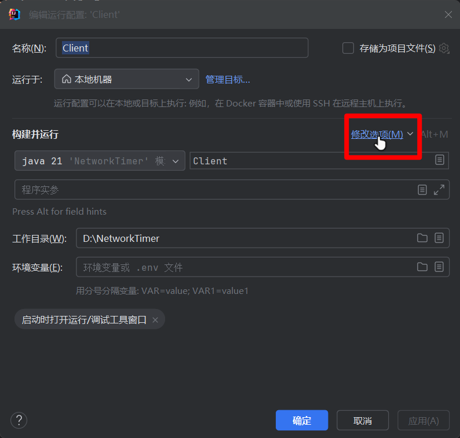Open the 本地机器 run target dropdown
Image resolution: width=460 pixels, height=438 pixels.
pos(126,79)
